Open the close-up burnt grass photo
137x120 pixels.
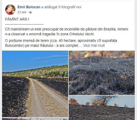tap(102, 73)
